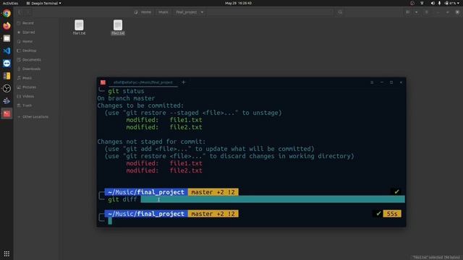Click the green staged 'file2.txt' entry

point(186,127)
